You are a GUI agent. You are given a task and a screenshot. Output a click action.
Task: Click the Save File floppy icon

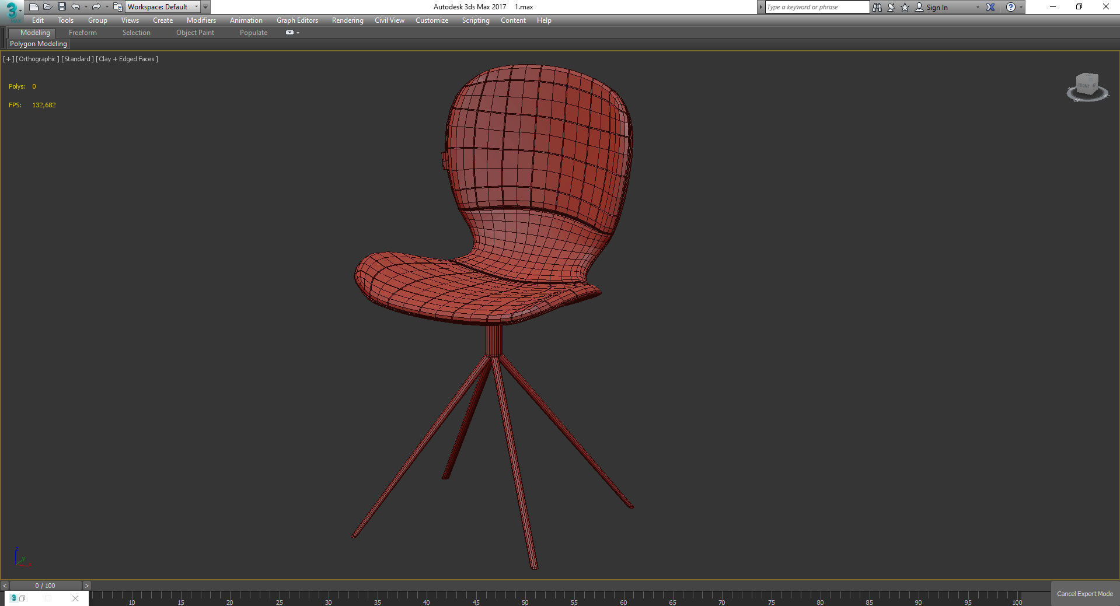[62, 7]
